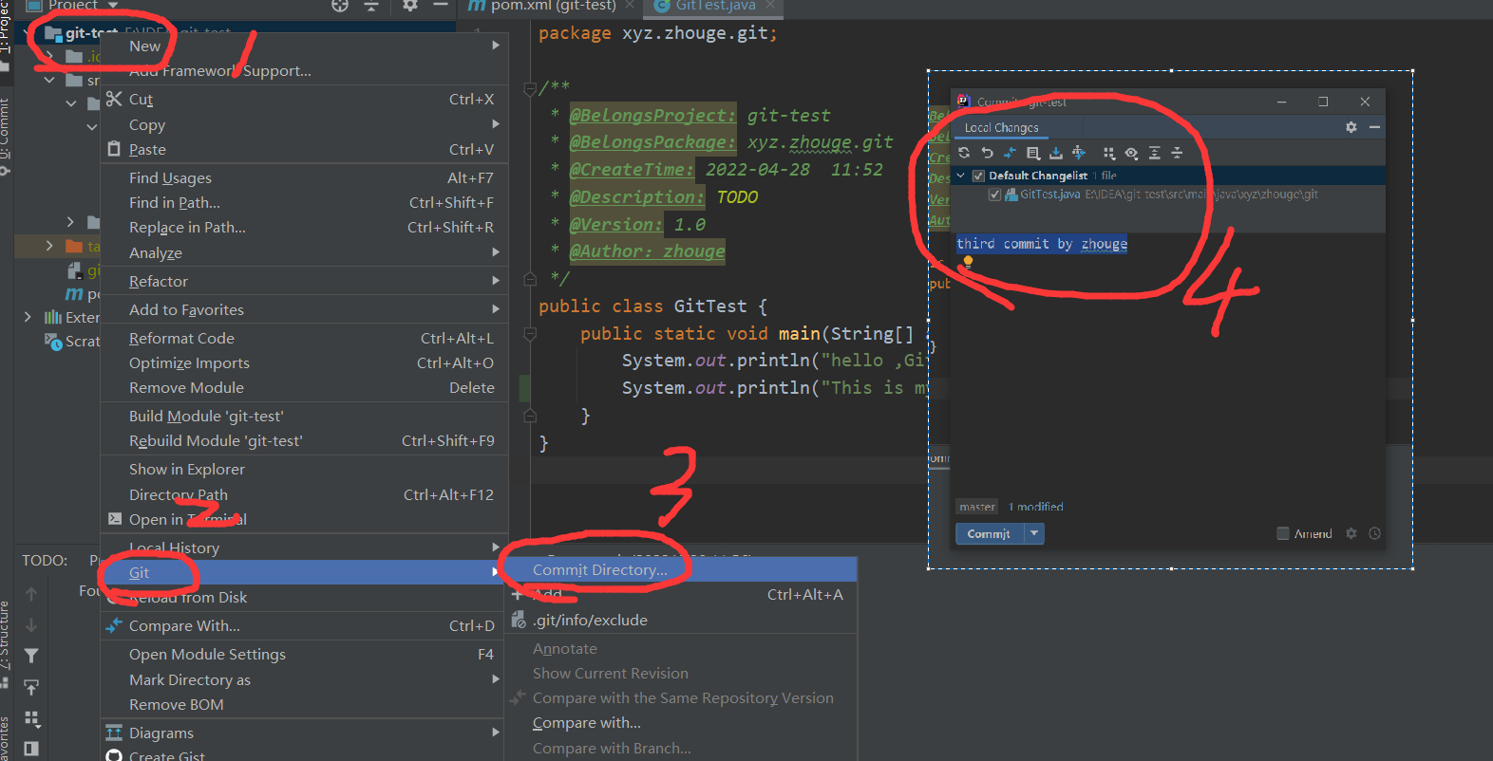Click Show Diff arrows icon in Commit toolbar
The image size is (1493, 761).
point(1010,153)
